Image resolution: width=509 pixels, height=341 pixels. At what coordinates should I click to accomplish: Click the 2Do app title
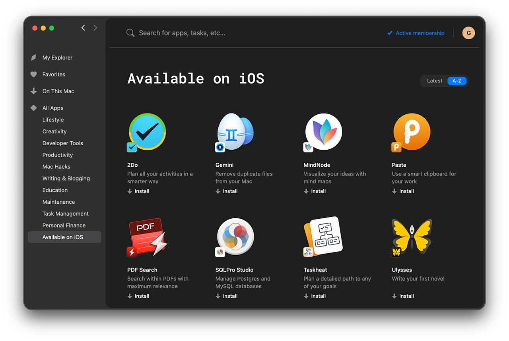[132, 165]
